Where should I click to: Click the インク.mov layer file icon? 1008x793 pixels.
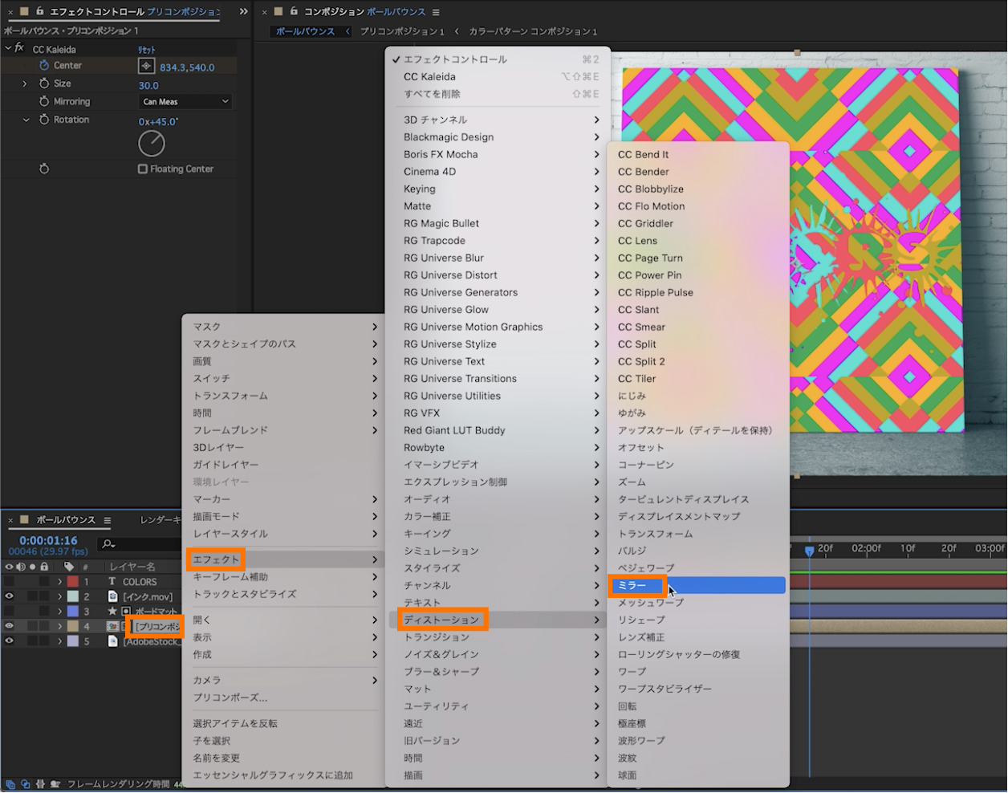tap(112, 596)
